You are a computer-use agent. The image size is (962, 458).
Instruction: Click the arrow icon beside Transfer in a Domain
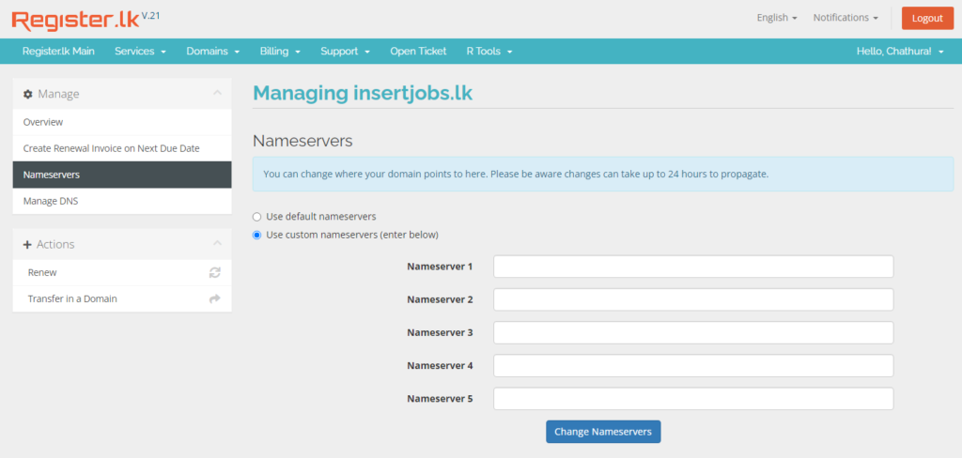click(x=215, y=299)
